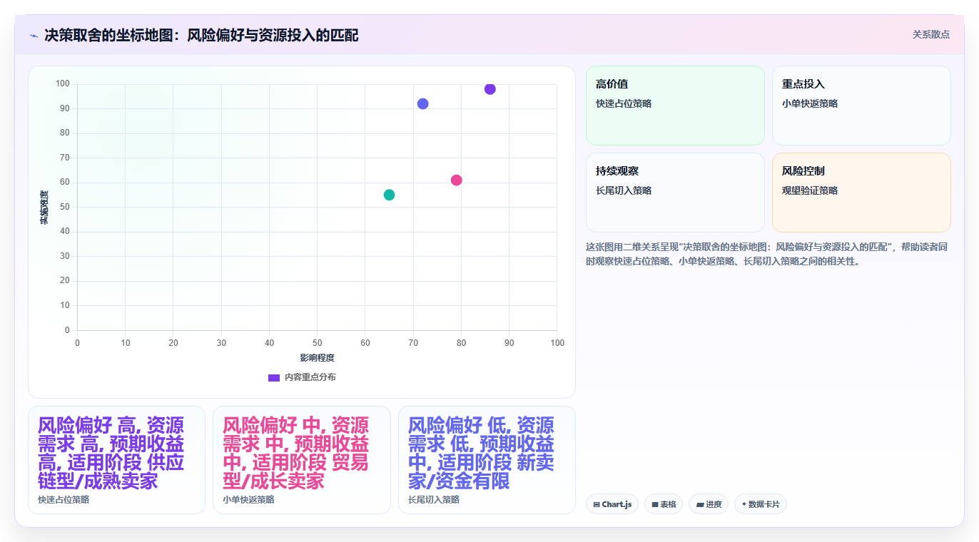The height and width of the screenshot is (542, 979).
Task: Select the blue 风险偏好 低 data card
Action: pos(487,460)
